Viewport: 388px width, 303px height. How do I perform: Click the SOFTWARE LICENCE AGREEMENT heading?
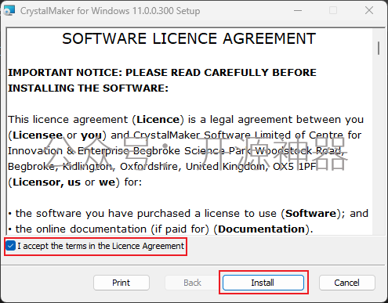coord(189,38)
